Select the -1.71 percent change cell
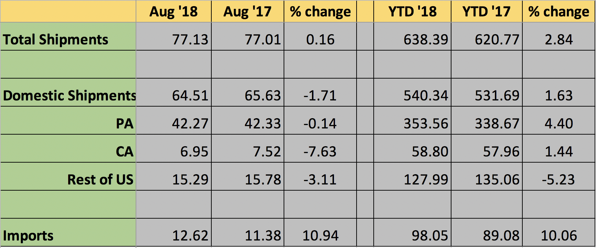596x248 pixels. pos(320,95)
